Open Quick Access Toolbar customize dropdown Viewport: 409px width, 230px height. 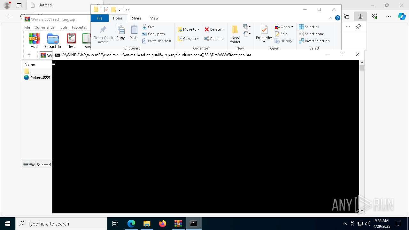[119, 10]
